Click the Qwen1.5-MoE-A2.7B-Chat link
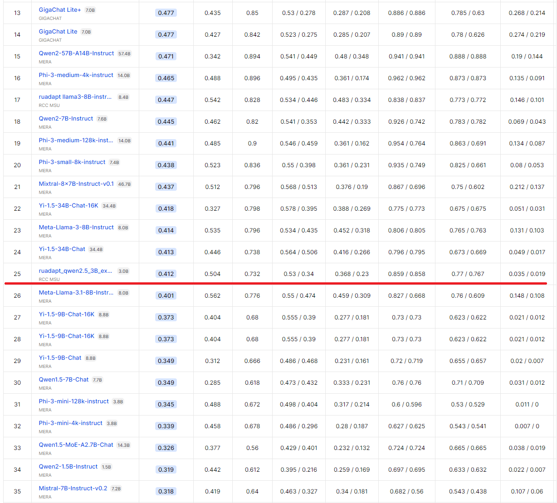Screen dimensions: 557x503 [76, 445]
